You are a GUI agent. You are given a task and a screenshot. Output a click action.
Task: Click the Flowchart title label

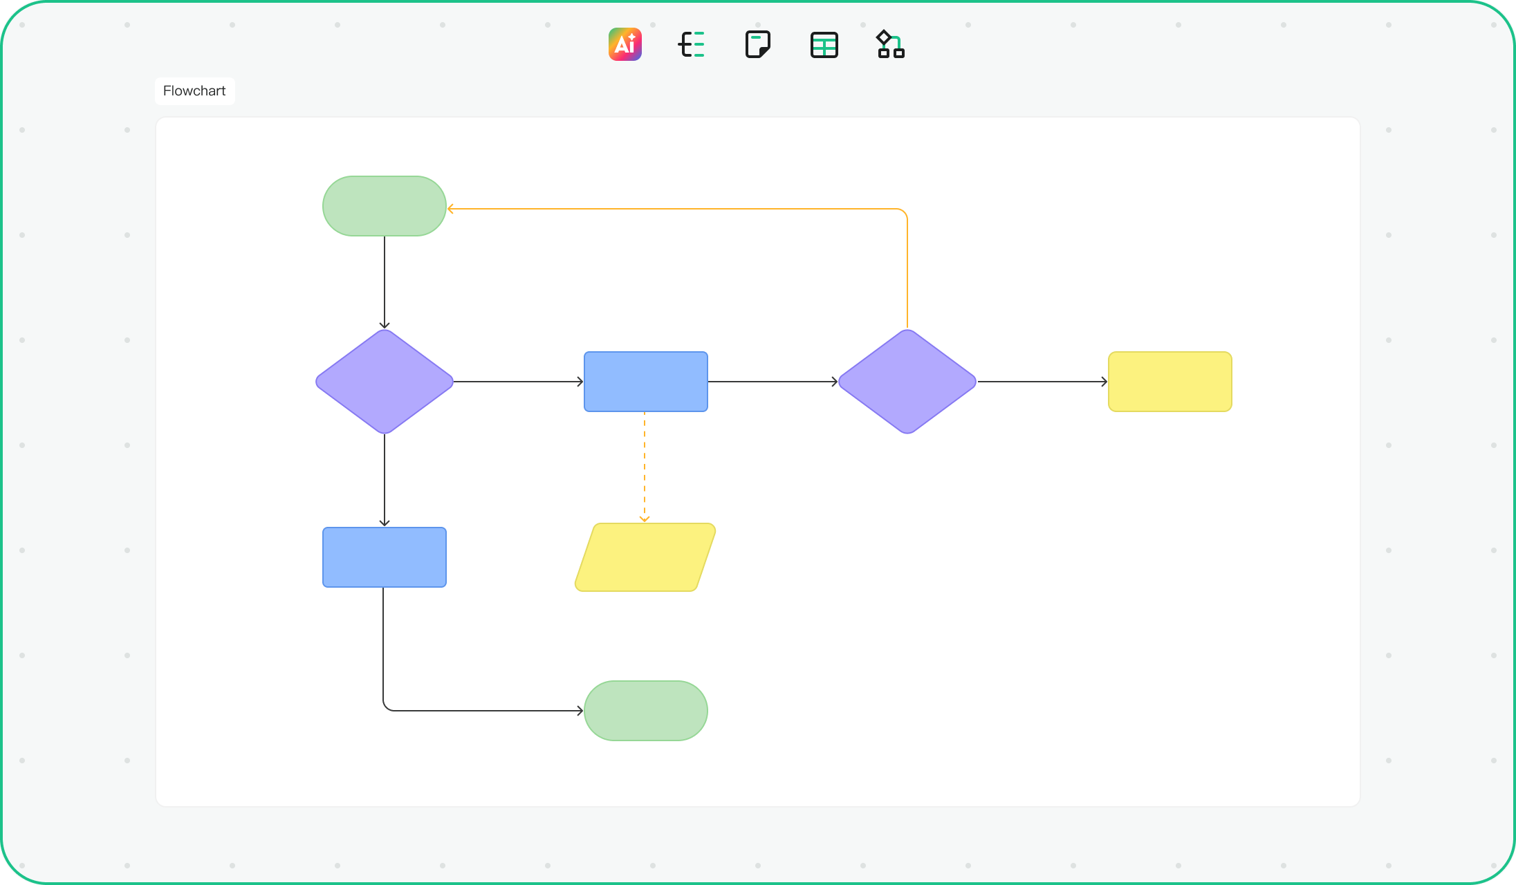[x=194, y=91]
